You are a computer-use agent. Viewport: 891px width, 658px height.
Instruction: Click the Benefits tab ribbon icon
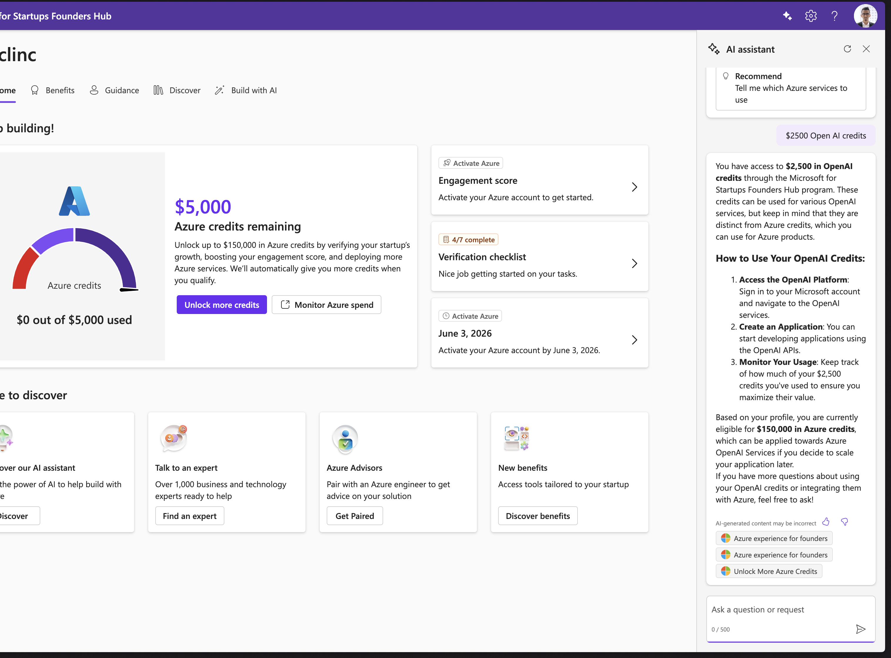pos(35,91)
